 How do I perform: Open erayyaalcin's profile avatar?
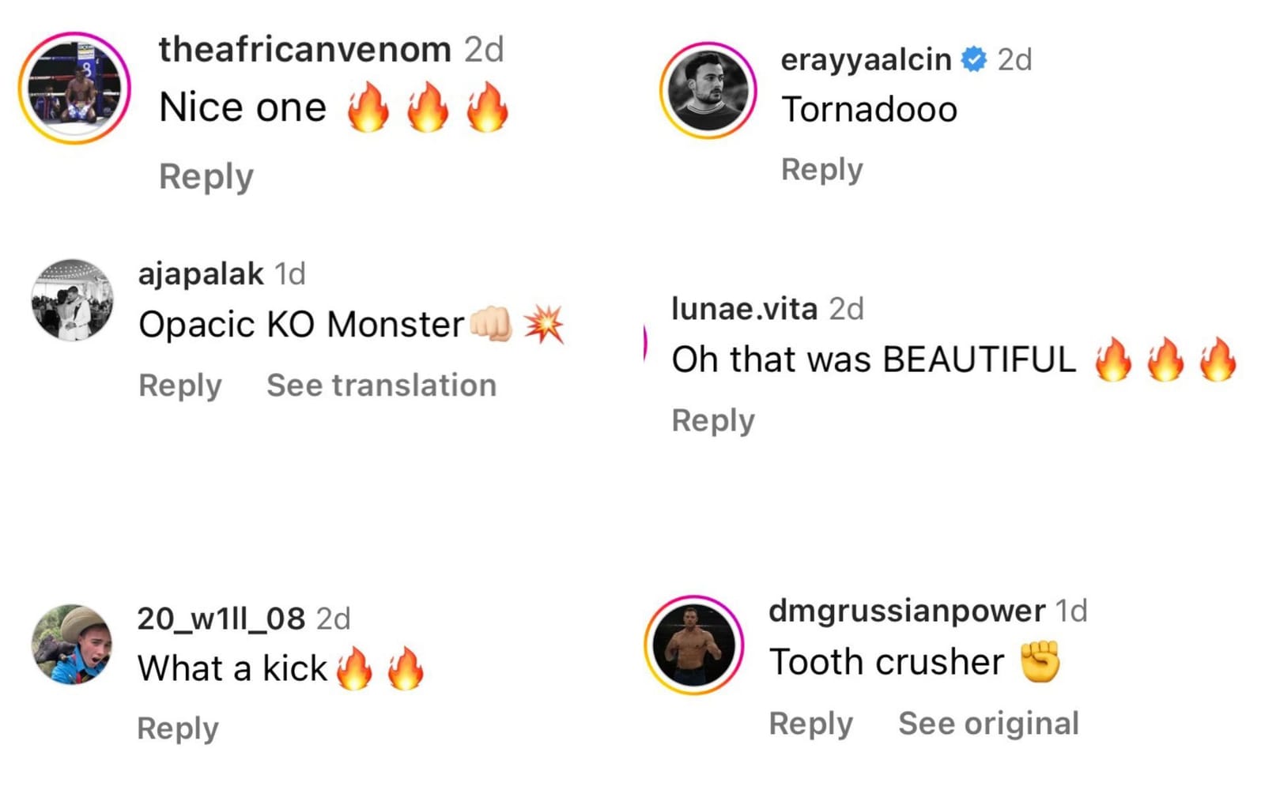(708, 90)
